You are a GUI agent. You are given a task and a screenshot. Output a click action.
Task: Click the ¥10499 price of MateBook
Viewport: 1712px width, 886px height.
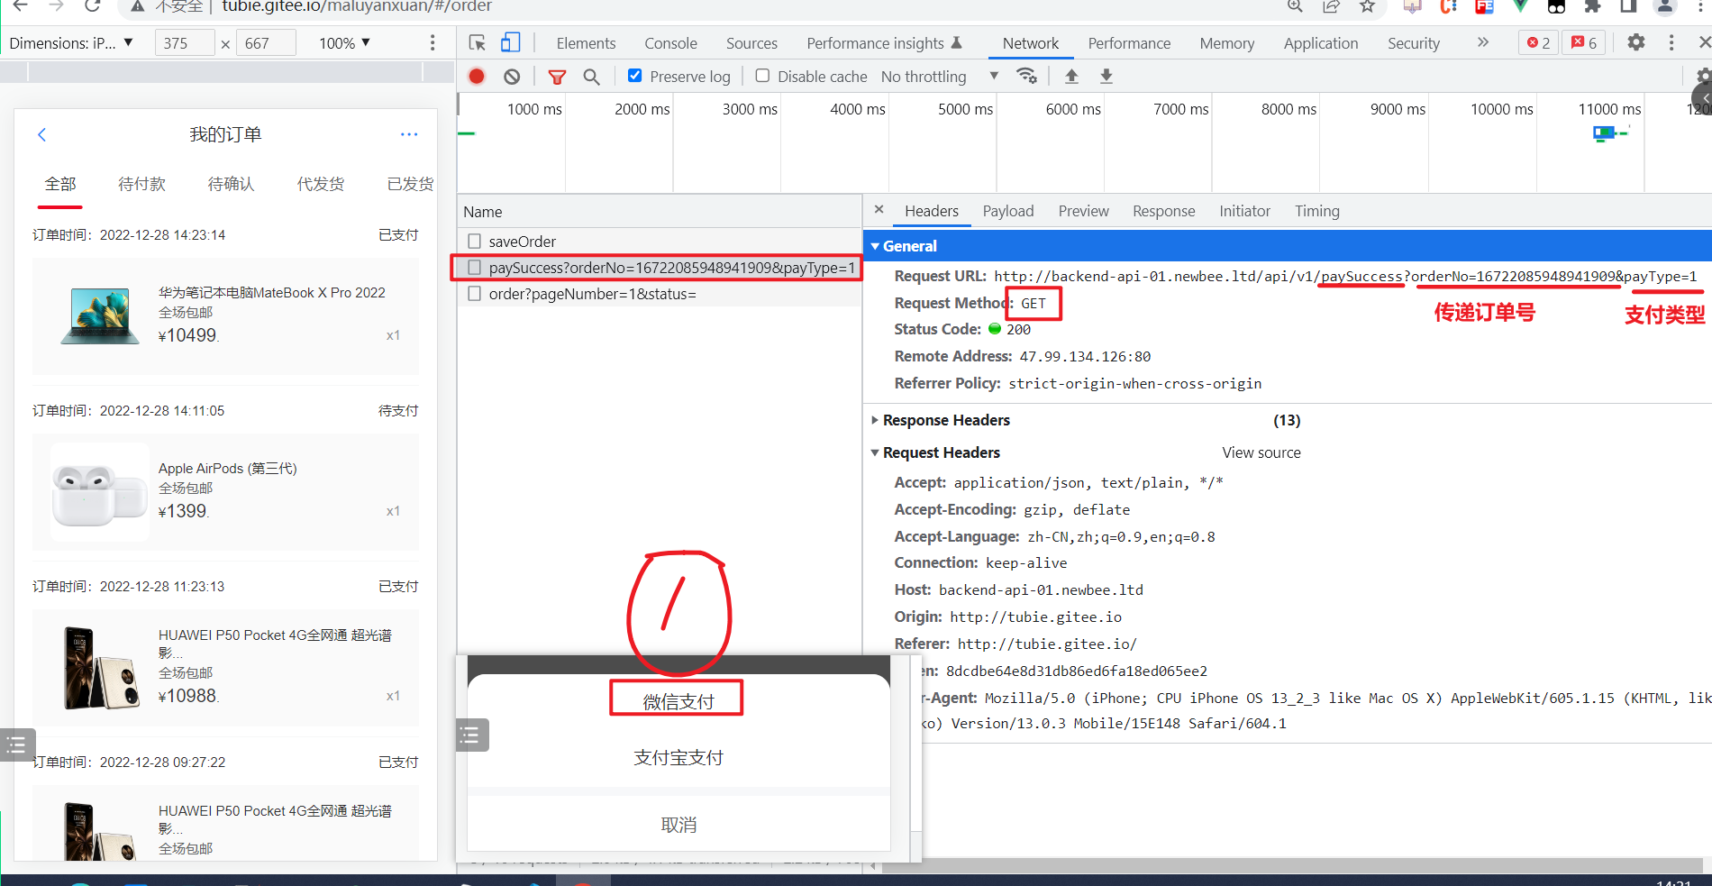pos(188,335)
